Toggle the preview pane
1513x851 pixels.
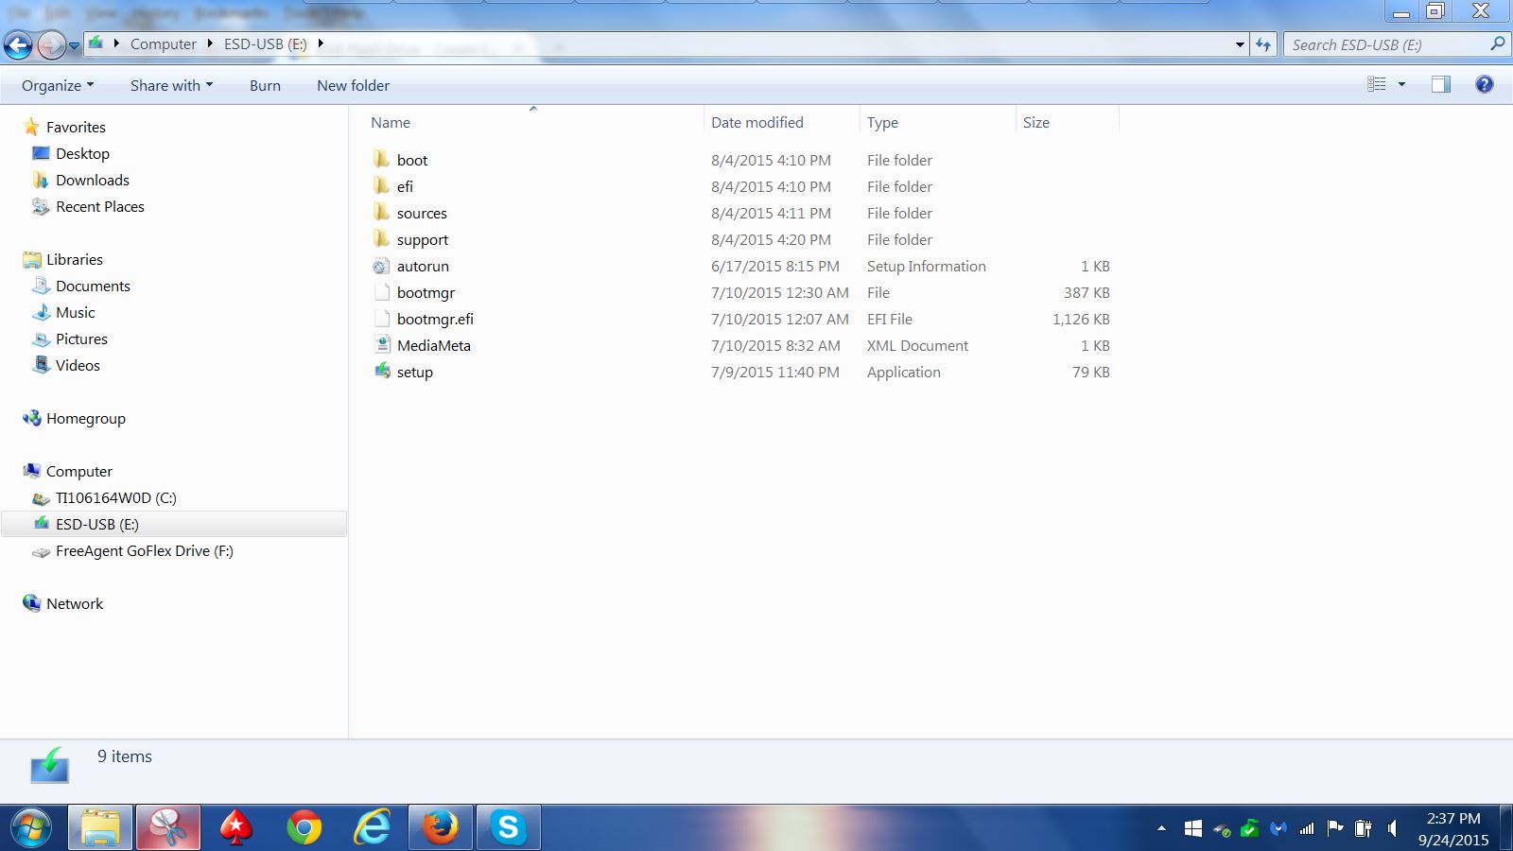[1440, 85]
